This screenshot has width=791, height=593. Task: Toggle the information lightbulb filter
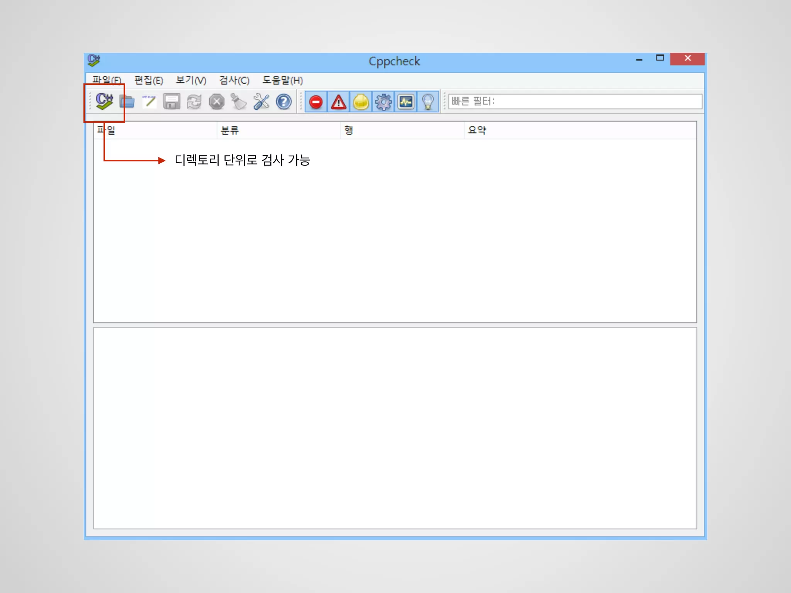[x=428, y=102]
